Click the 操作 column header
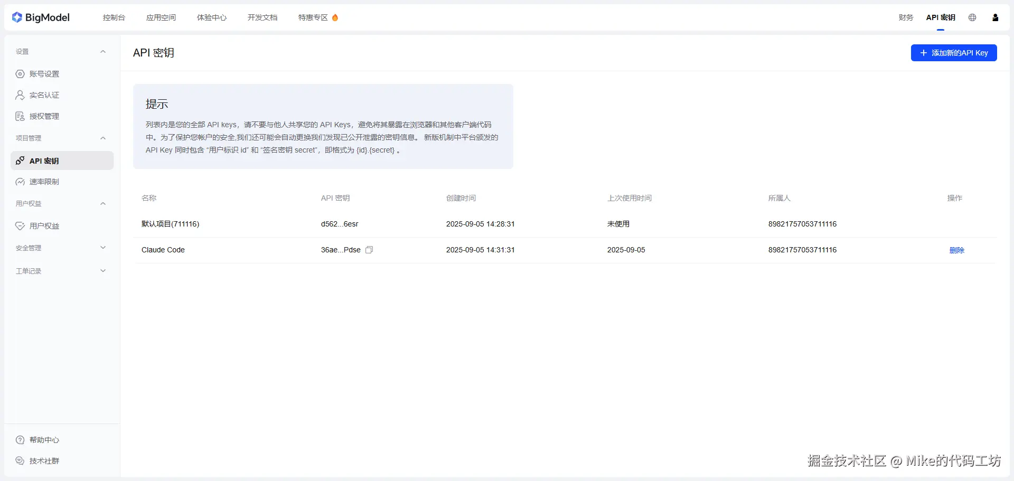This screenshot has height=481, width=1014. (955, 198)
